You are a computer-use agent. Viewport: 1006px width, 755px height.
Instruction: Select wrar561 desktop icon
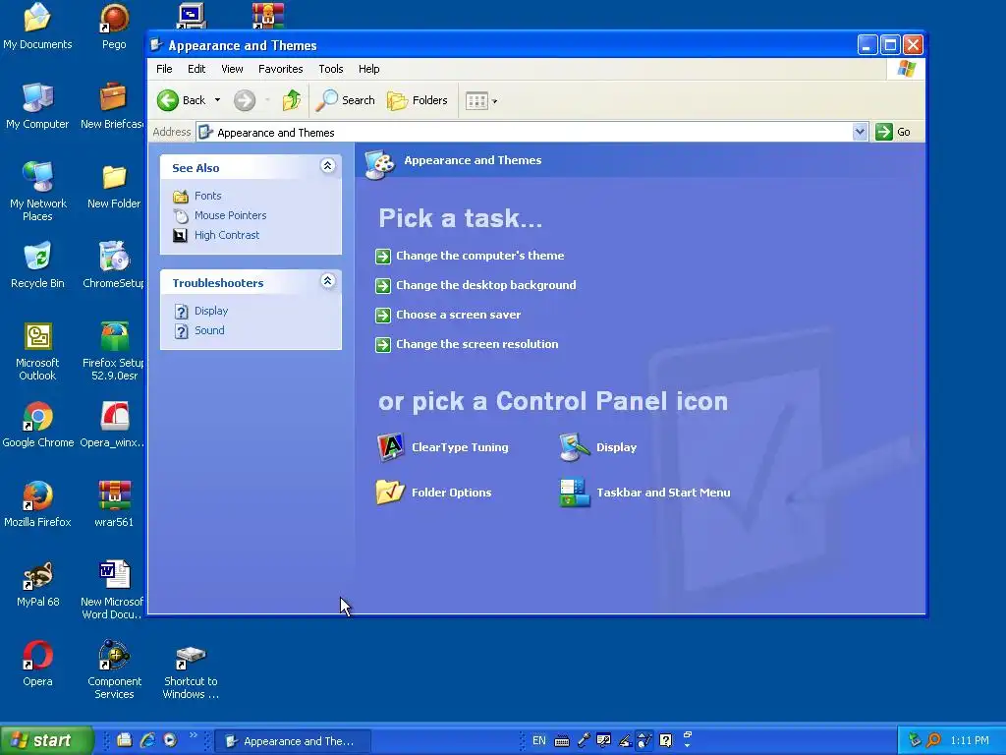(x=114, y=504)
